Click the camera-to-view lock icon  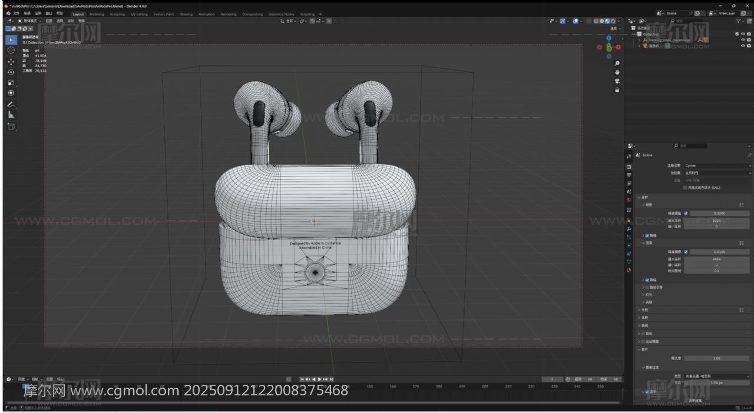617,90
